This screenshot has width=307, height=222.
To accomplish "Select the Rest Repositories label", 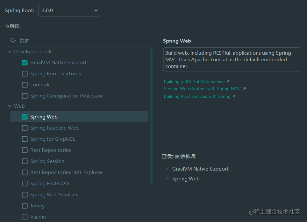I will coord(51,150).
